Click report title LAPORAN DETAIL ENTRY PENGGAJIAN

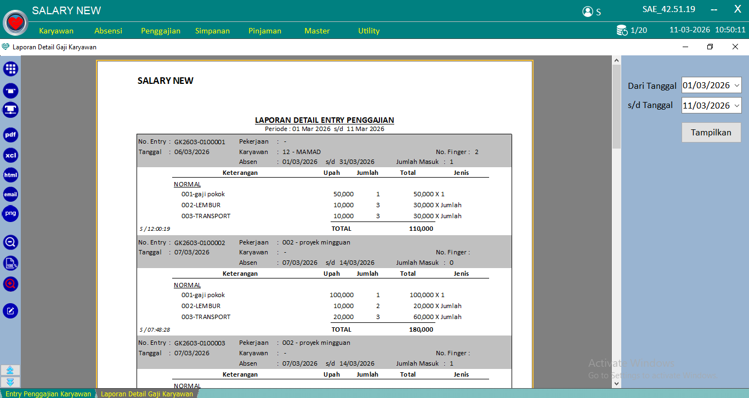[x=325, y=120]
